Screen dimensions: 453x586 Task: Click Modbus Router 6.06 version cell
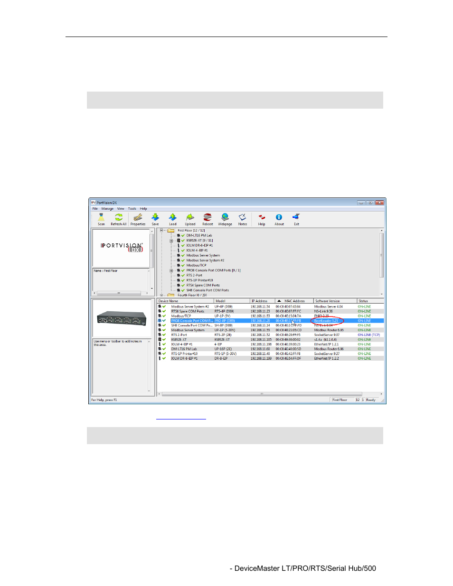click(329, 349)
